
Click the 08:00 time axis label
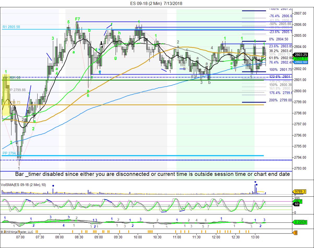(59, 237)
